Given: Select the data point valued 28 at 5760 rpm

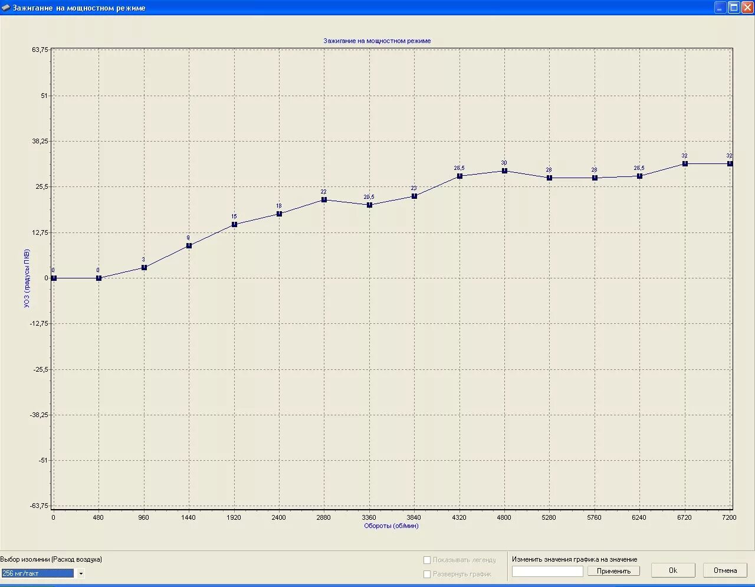Looking at the screenshot, I should pos(595,178).
